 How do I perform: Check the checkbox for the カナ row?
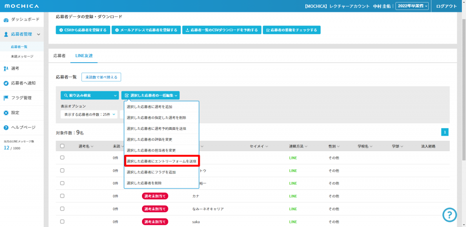[62, 196]
